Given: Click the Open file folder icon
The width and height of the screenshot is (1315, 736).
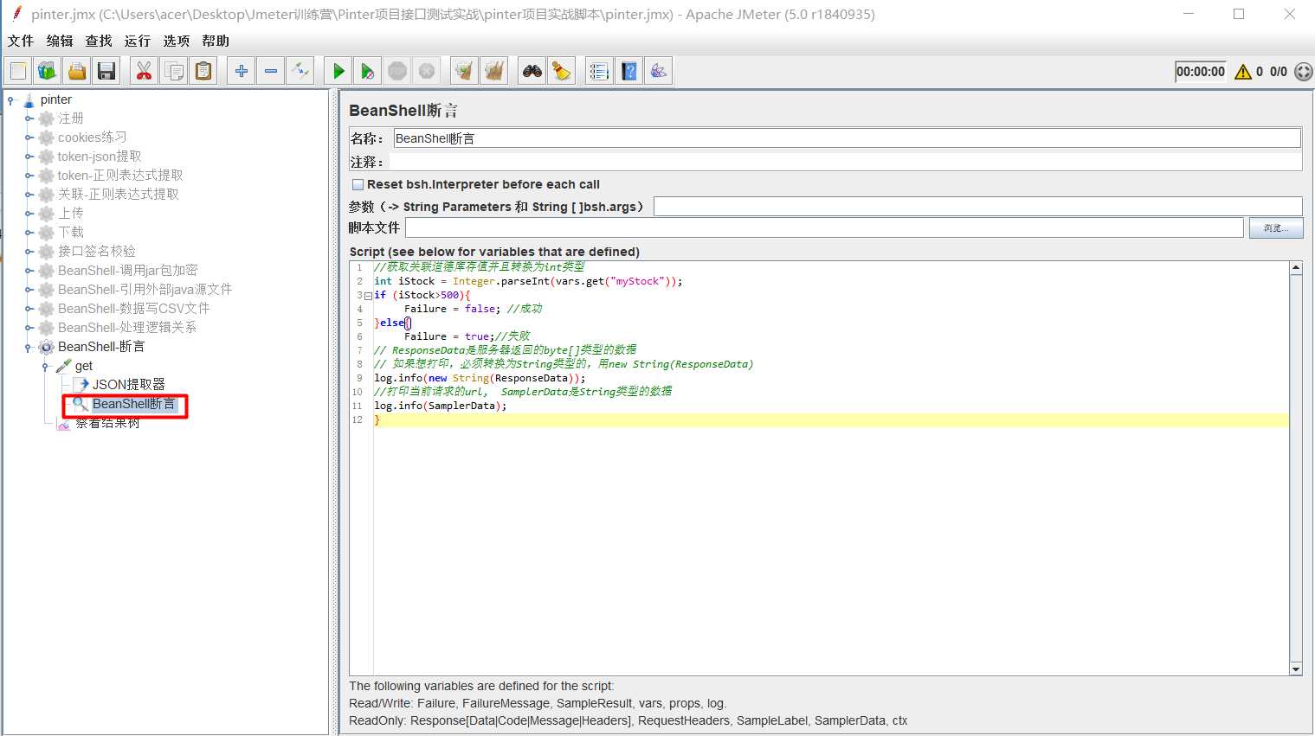Looking at the screenshot, I should point(77,71).
